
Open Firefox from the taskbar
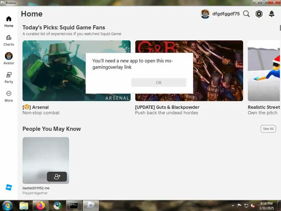click(x=41, y=206)
